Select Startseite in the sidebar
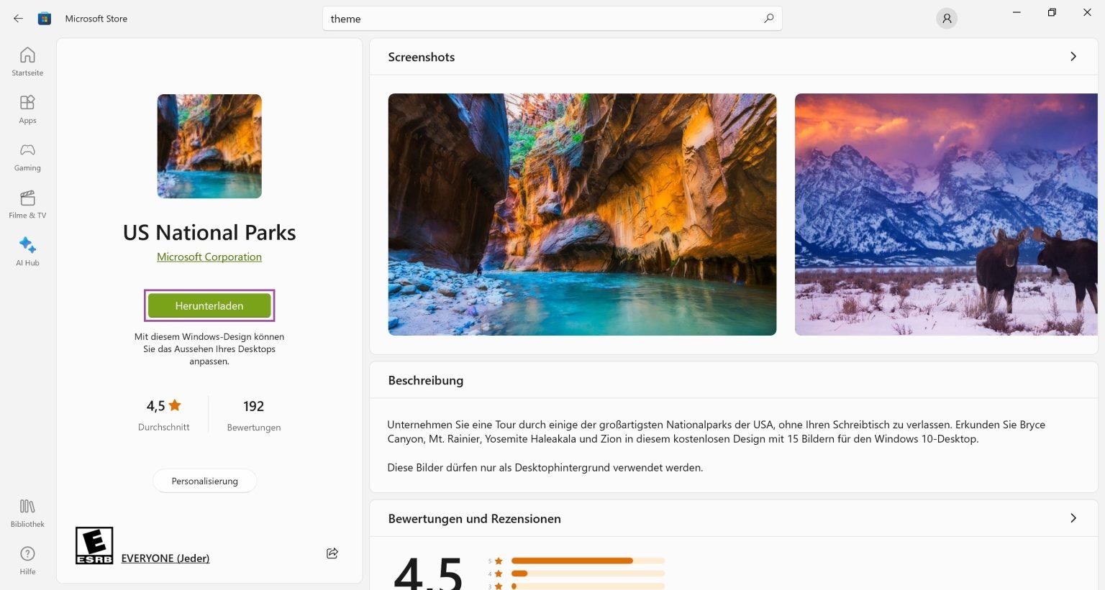The width and height of the screenshot is (1105, 590). (27, 61)
